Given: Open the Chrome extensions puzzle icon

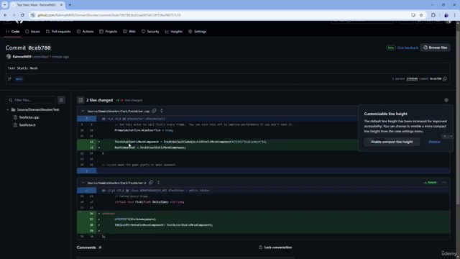Looking at the screenshot, I should pyautogui.click(x=433, y=15).
